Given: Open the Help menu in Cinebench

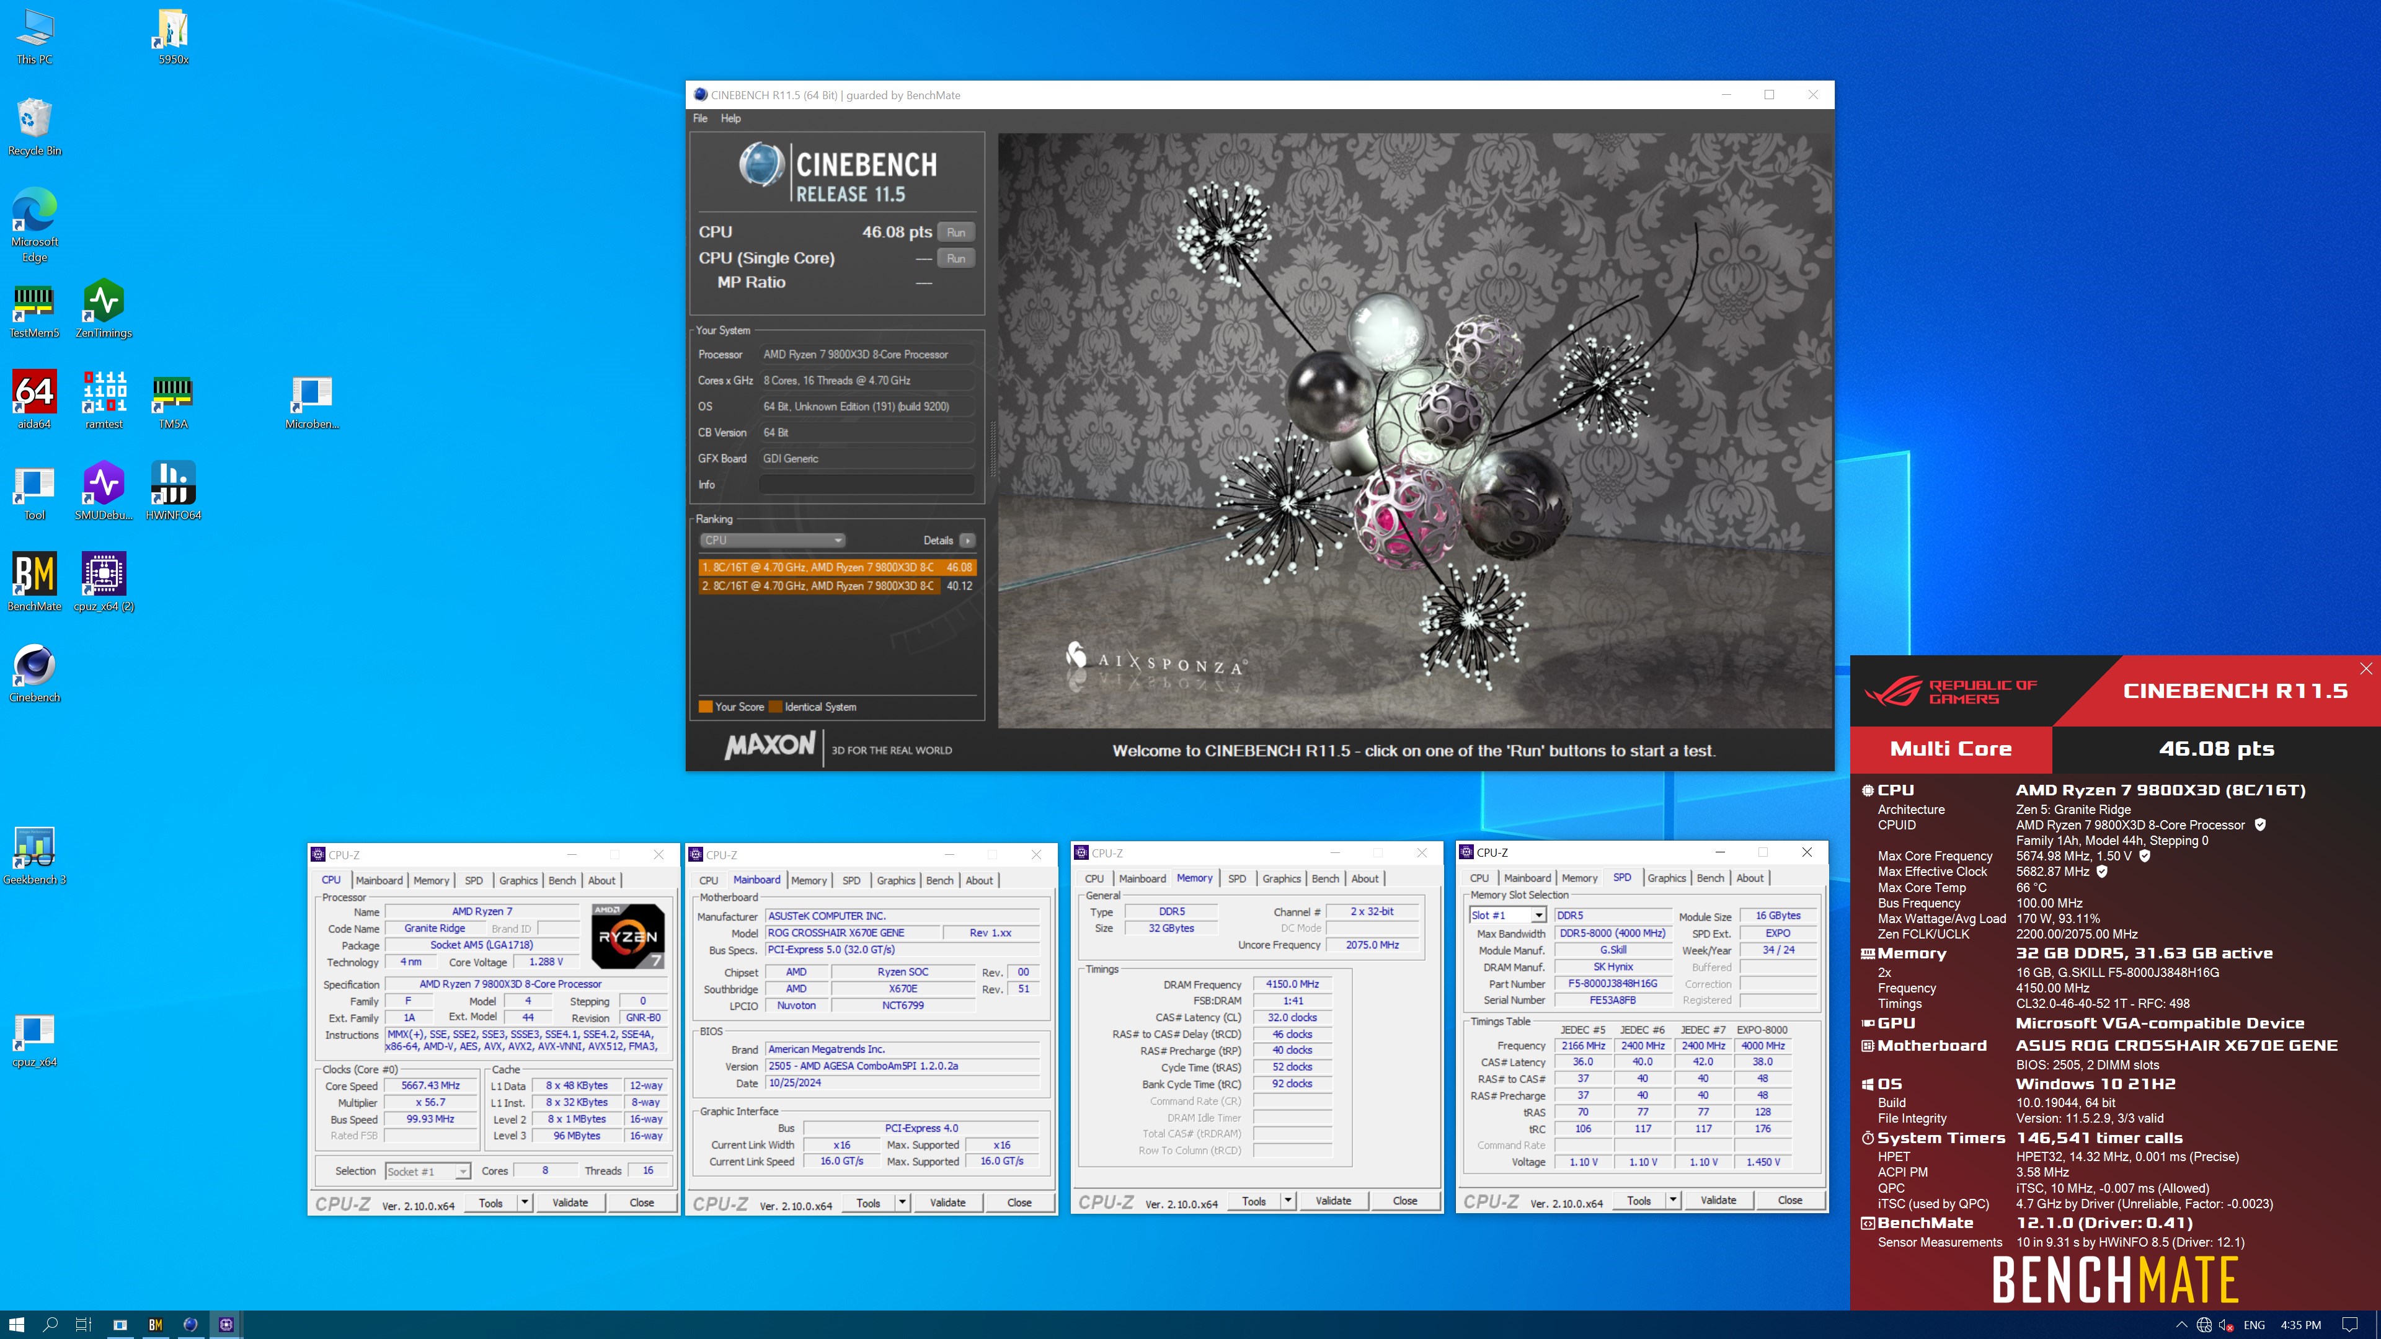Looking at the screenshot, I should click(730, 118).
